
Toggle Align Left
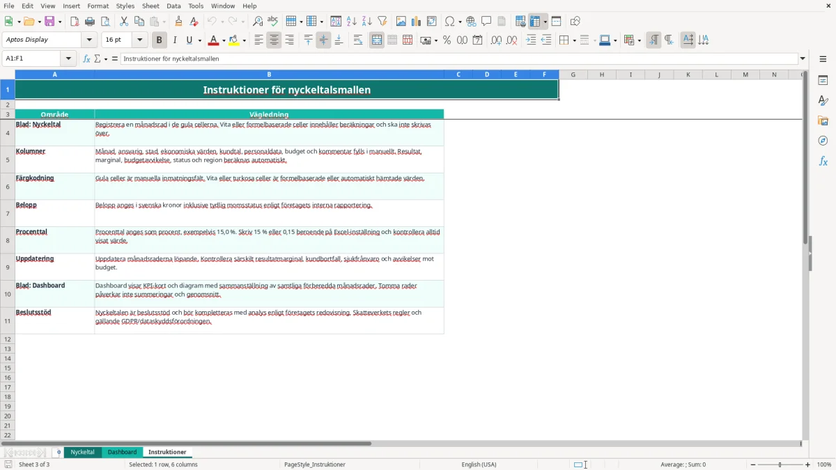258,40
